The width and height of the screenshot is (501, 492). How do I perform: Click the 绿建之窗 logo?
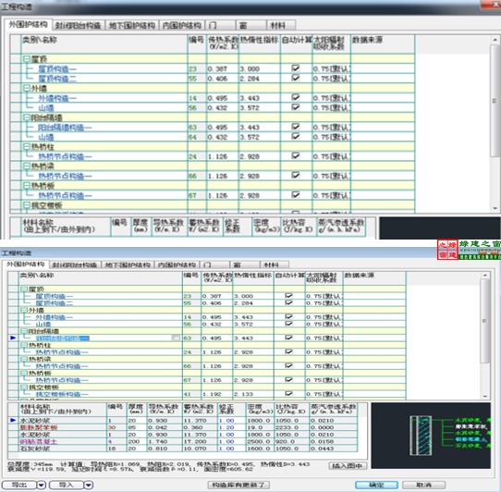(x=469, y=250)
